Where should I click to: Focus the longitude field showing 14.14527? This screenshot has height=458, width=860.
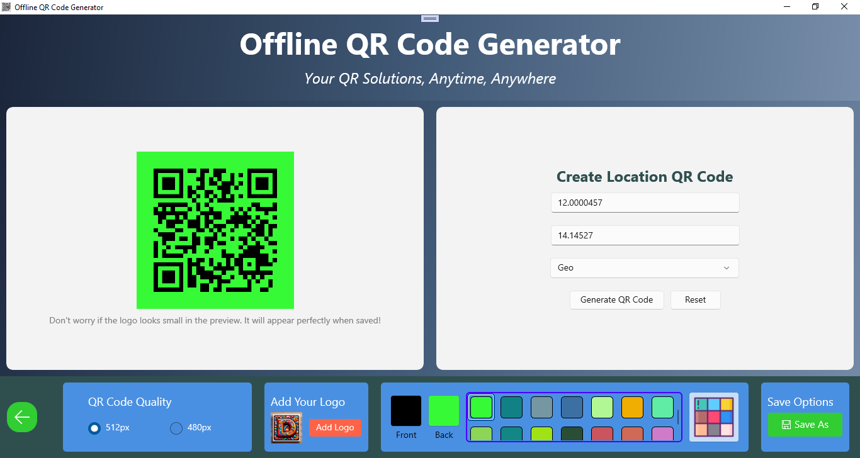(645, 235)
